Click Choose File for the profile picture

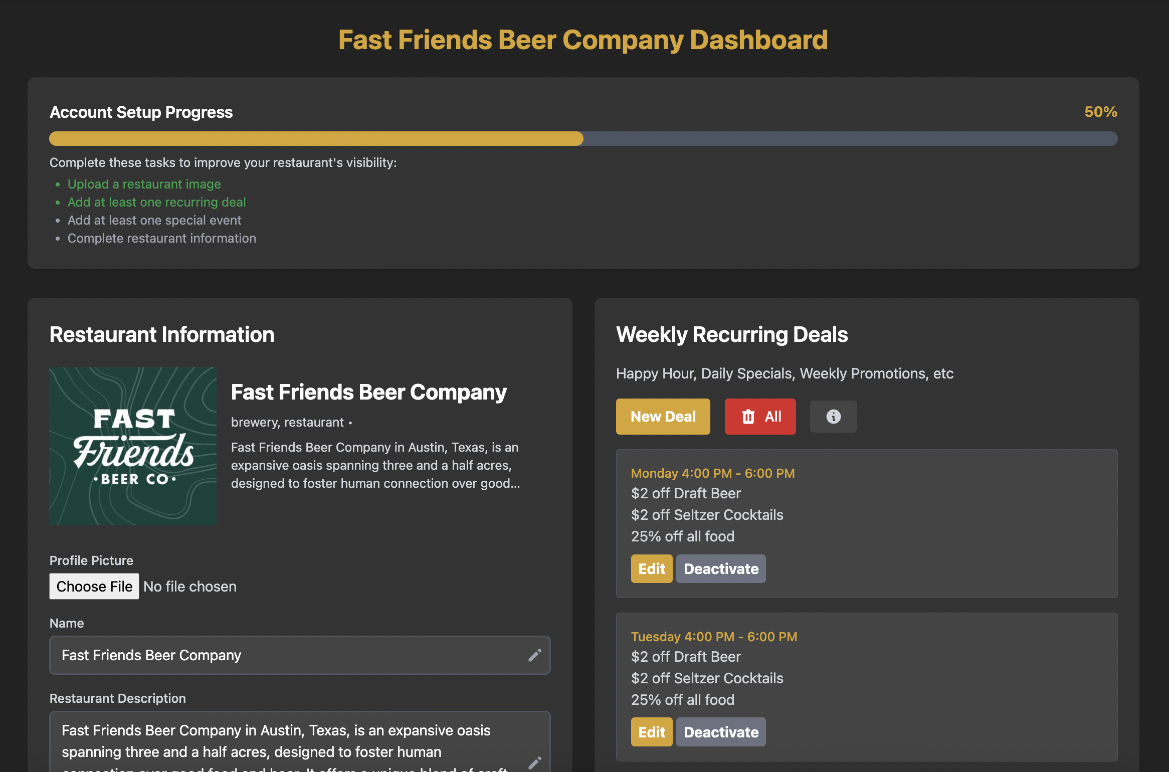coord(94,586)
